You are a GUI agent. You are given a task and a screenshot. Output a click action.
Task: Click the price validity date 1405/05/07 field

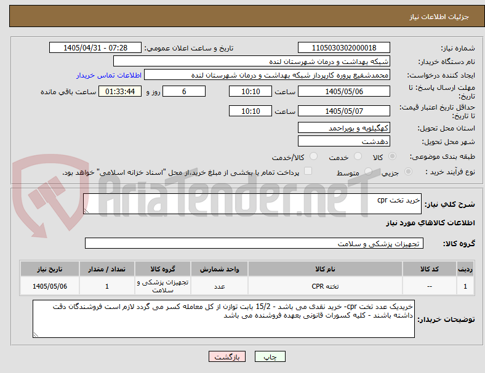tap(343, 111)
